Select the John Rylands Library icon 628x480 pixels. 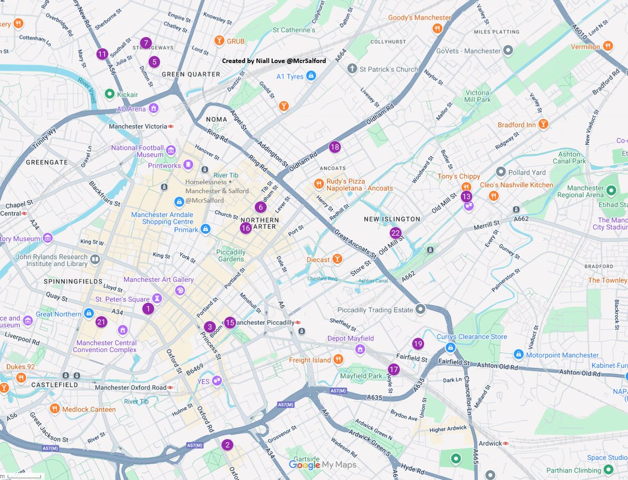95,259
